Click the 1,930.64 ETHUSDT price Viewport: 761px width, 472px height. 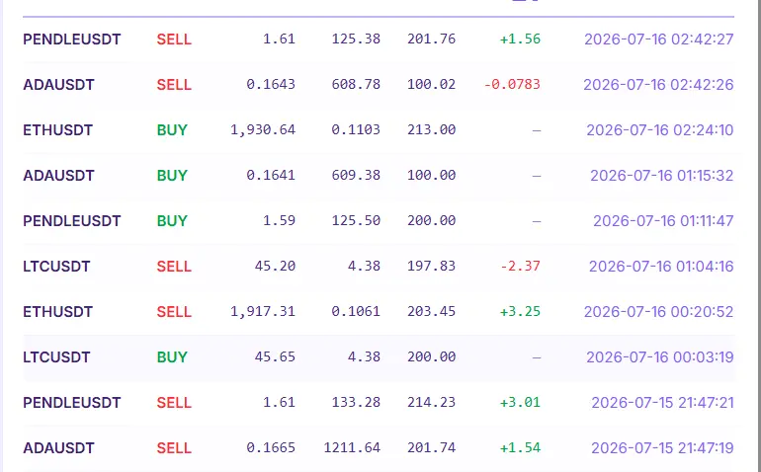263,129
